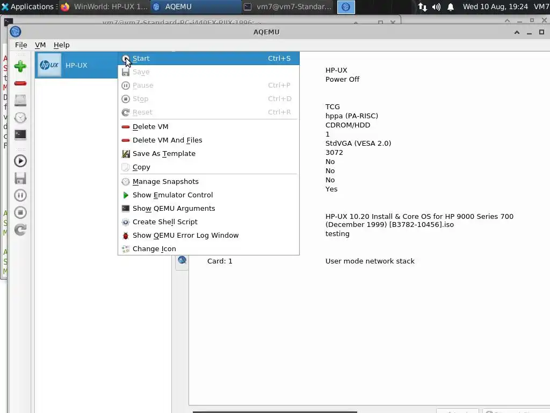Click the network connection tray icon
Image resolution: width=550 pixels, height=413 pixels.
tap(422, 7)
